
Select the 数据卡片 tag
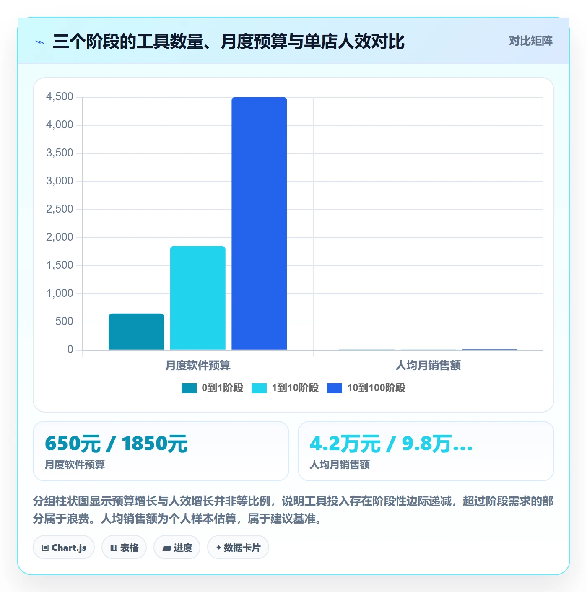pos(238,548)
